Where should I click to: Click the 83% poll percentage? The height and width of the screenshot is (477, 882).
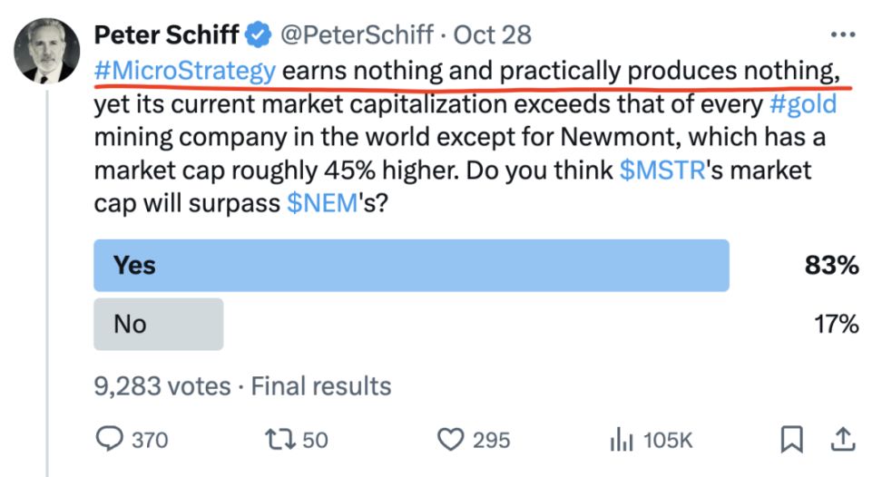[x=830, y=266]
